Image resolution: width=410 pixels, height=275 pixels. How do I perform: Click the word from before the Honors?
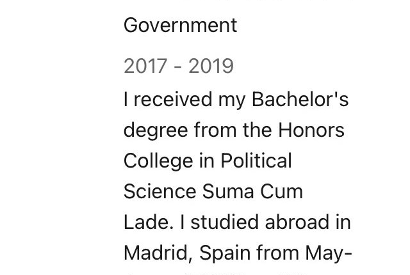[x=215, y=130]
